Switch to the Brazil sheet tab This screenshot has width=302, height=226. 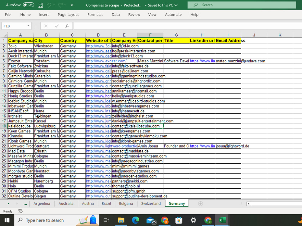click(106, 203)
